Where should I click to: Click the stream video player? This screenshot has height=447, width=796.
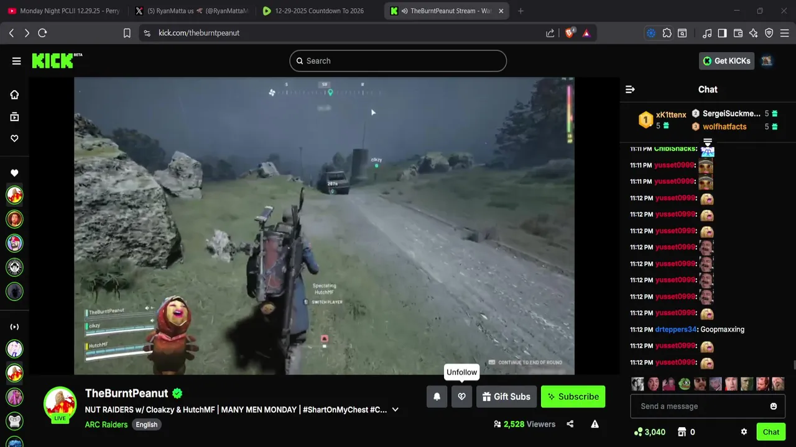pos(324,226)
